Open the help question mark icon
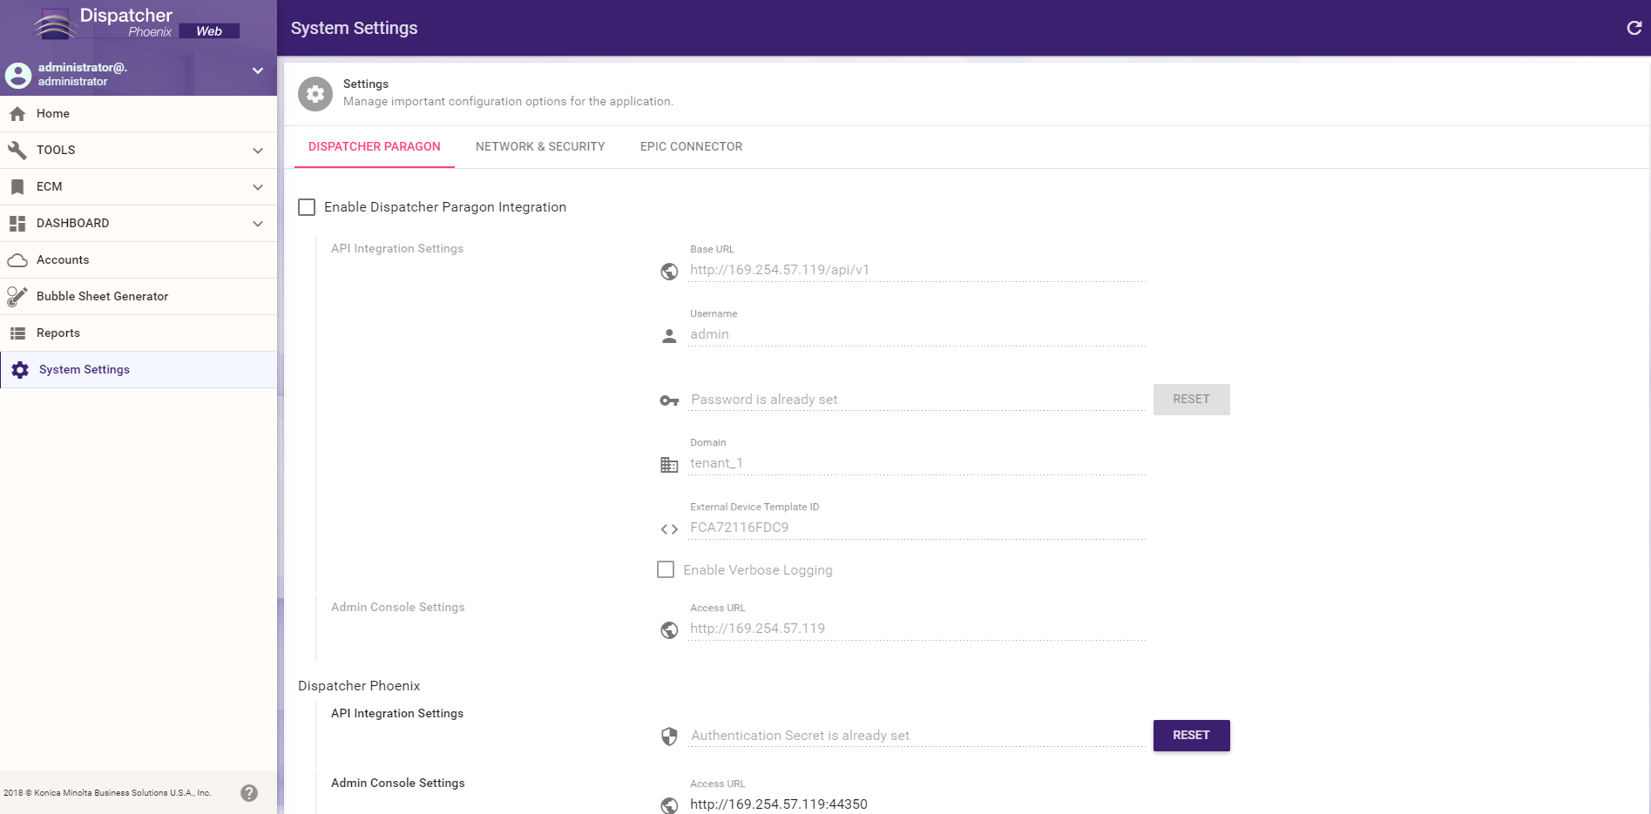The image size is (1651, 814). pyautogui.click(x=249, y=793)
